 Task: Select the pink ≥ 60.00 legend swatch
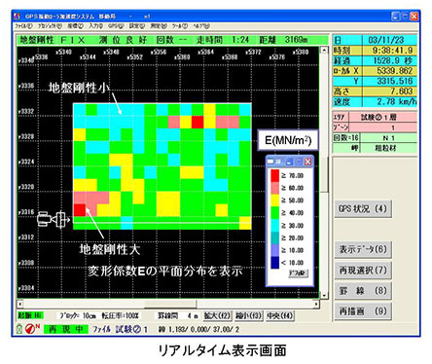[x=274, y=188]
